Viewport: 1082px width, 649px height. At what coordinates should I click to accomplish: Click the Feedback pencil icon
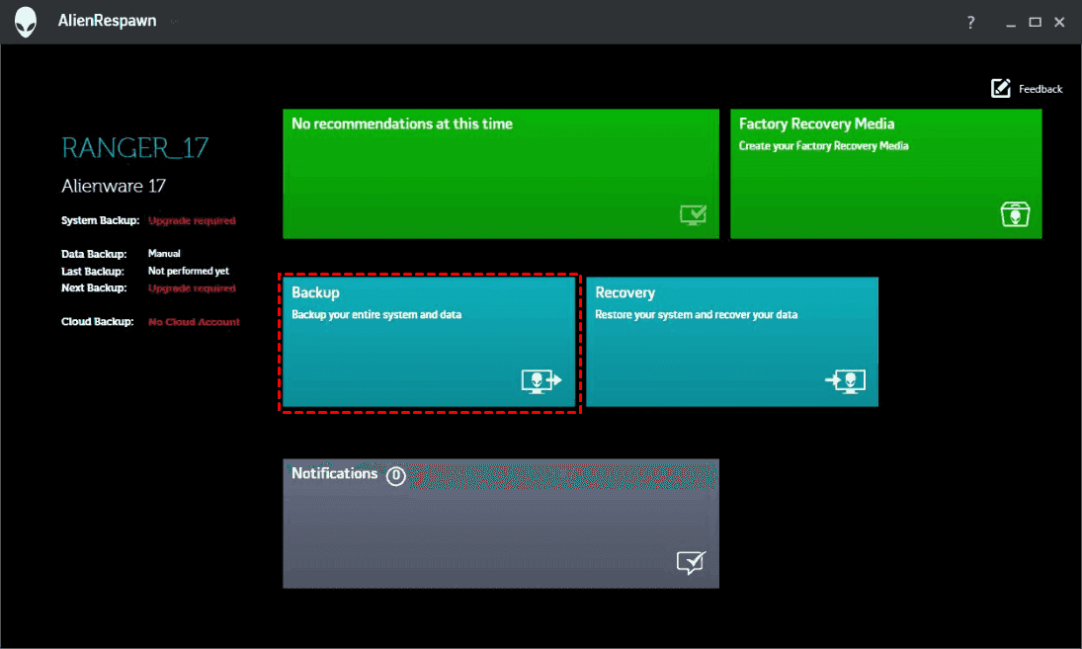tap(1001, 88)
